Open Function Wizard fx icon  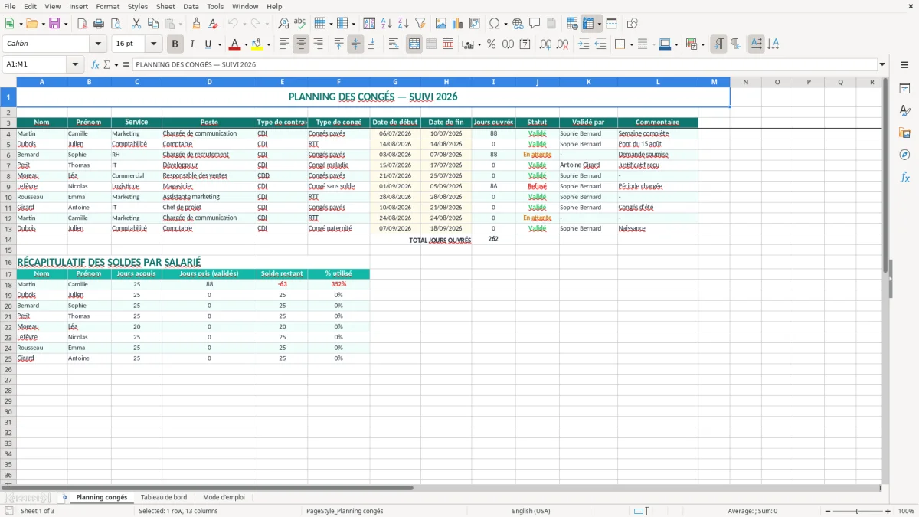(x=95, y=64)
